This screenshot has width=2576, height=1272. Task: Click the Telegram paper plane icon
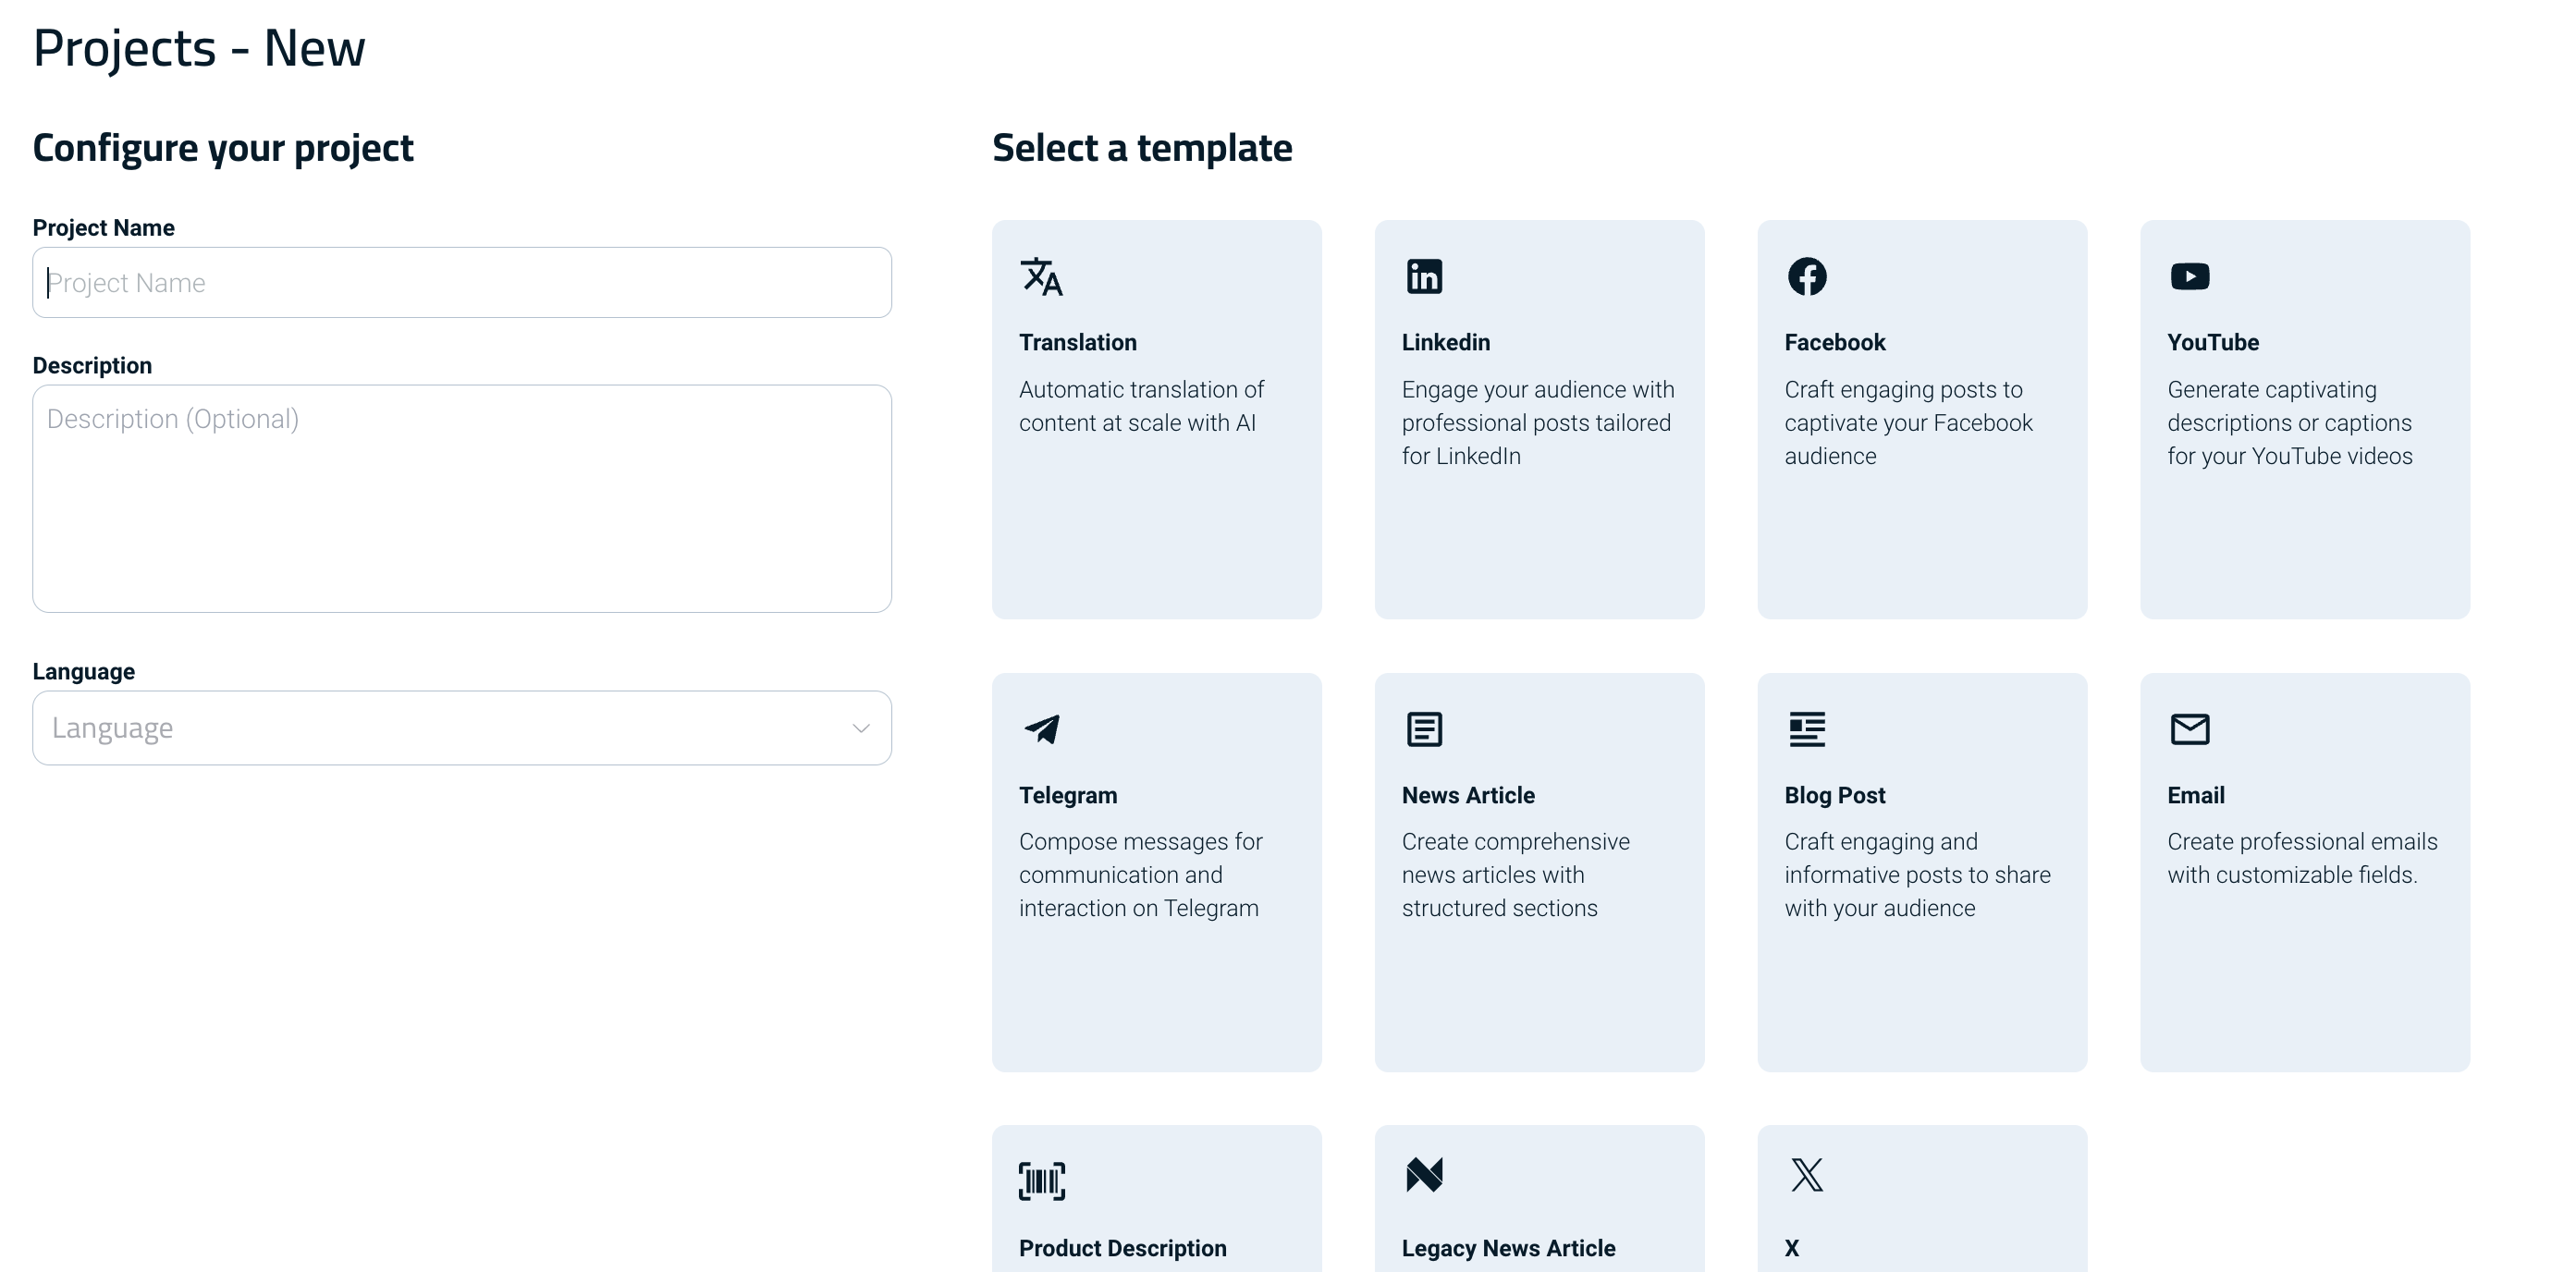click(1042, 729)
